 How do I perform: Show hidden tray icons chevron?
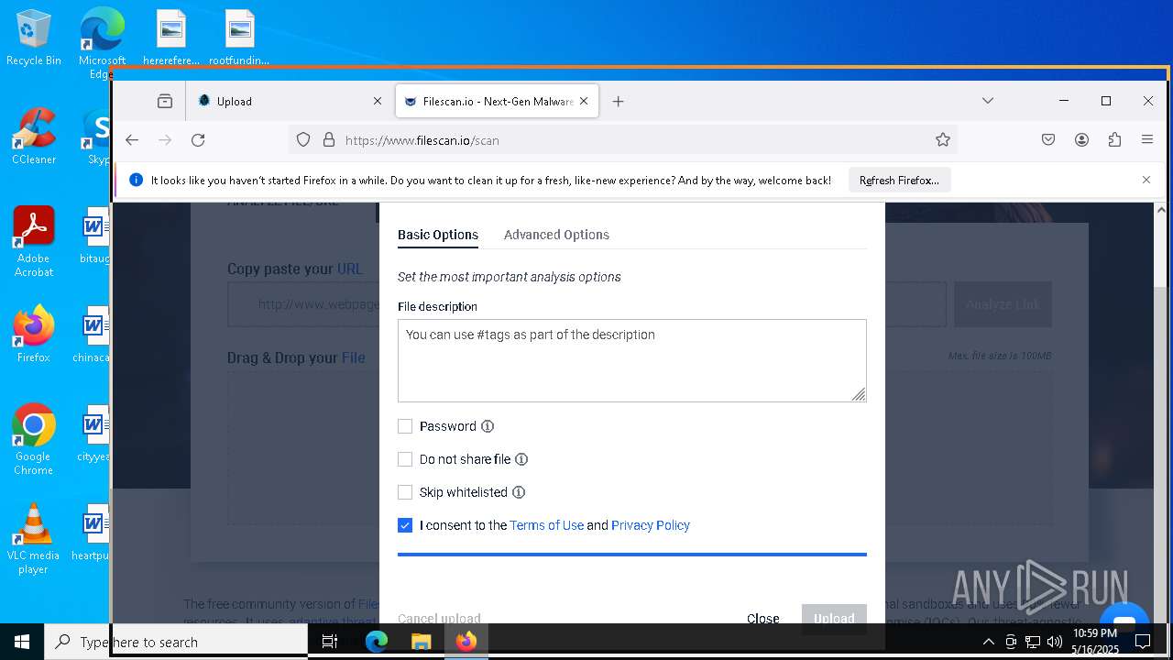988,642
